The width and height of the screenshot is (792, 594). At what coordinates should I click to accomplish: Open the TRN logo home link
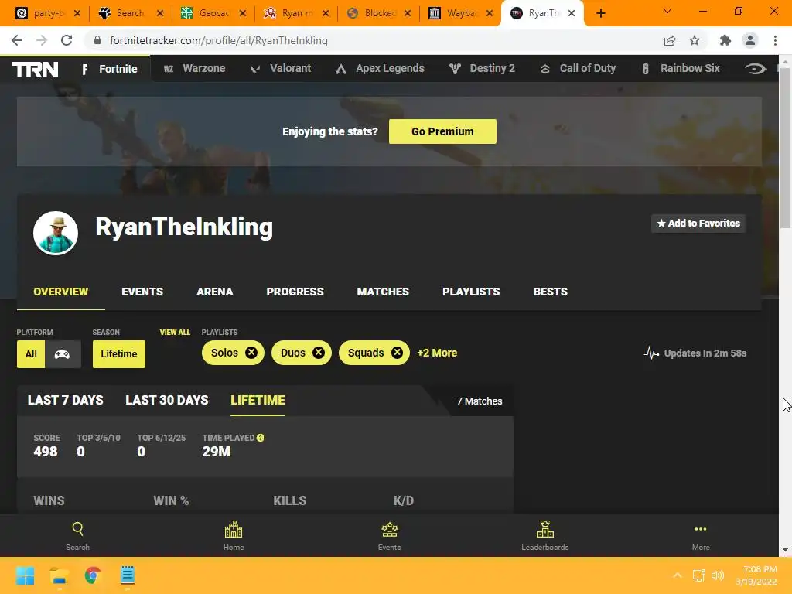click(36, 69)
